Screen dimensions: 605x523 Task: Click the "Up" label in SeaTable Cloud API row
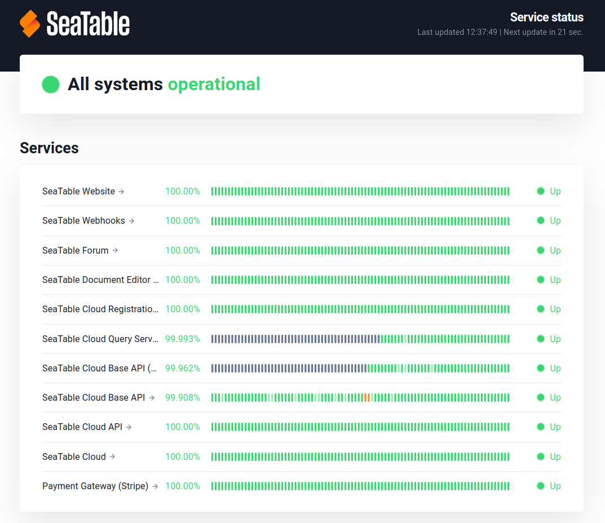tap(555, 427)
